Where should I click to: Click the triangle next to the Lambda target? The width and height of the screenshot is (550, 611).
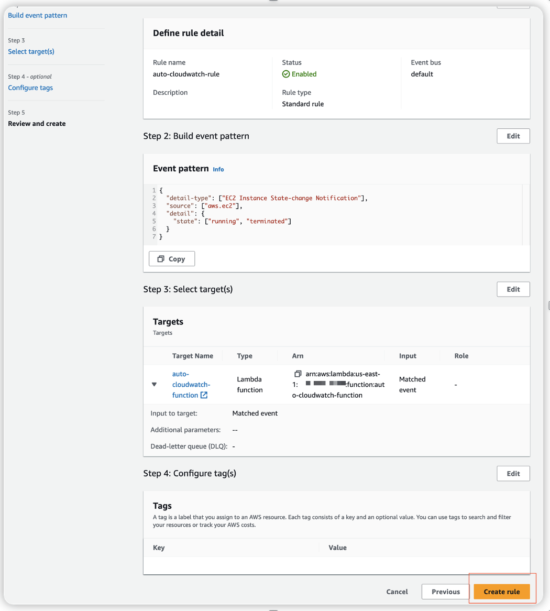click(154, 384)
